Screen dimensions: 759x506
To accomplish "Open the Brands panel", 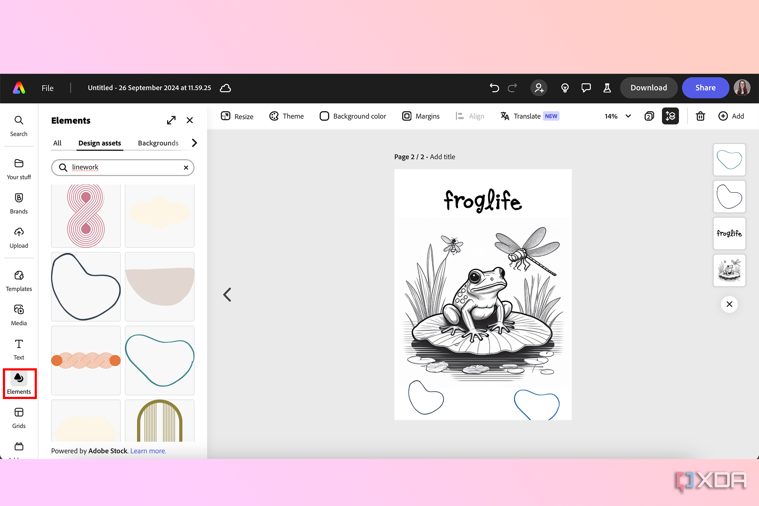I will [x=19, y=203].
